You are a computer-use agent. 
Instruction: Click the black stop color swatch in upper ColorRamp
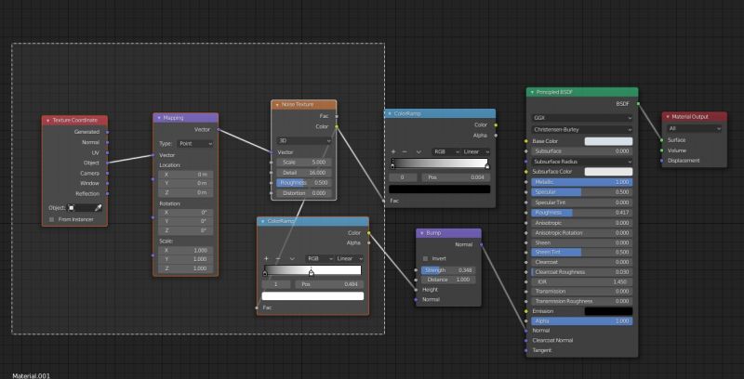click(x=439, y=189)
